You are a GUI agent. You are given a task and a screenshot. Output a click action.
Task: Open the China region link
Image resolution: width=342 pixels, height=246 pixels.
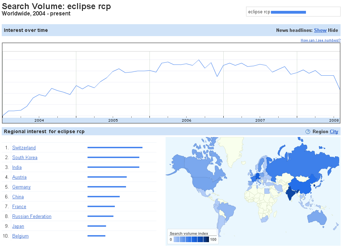coord(18,197)
